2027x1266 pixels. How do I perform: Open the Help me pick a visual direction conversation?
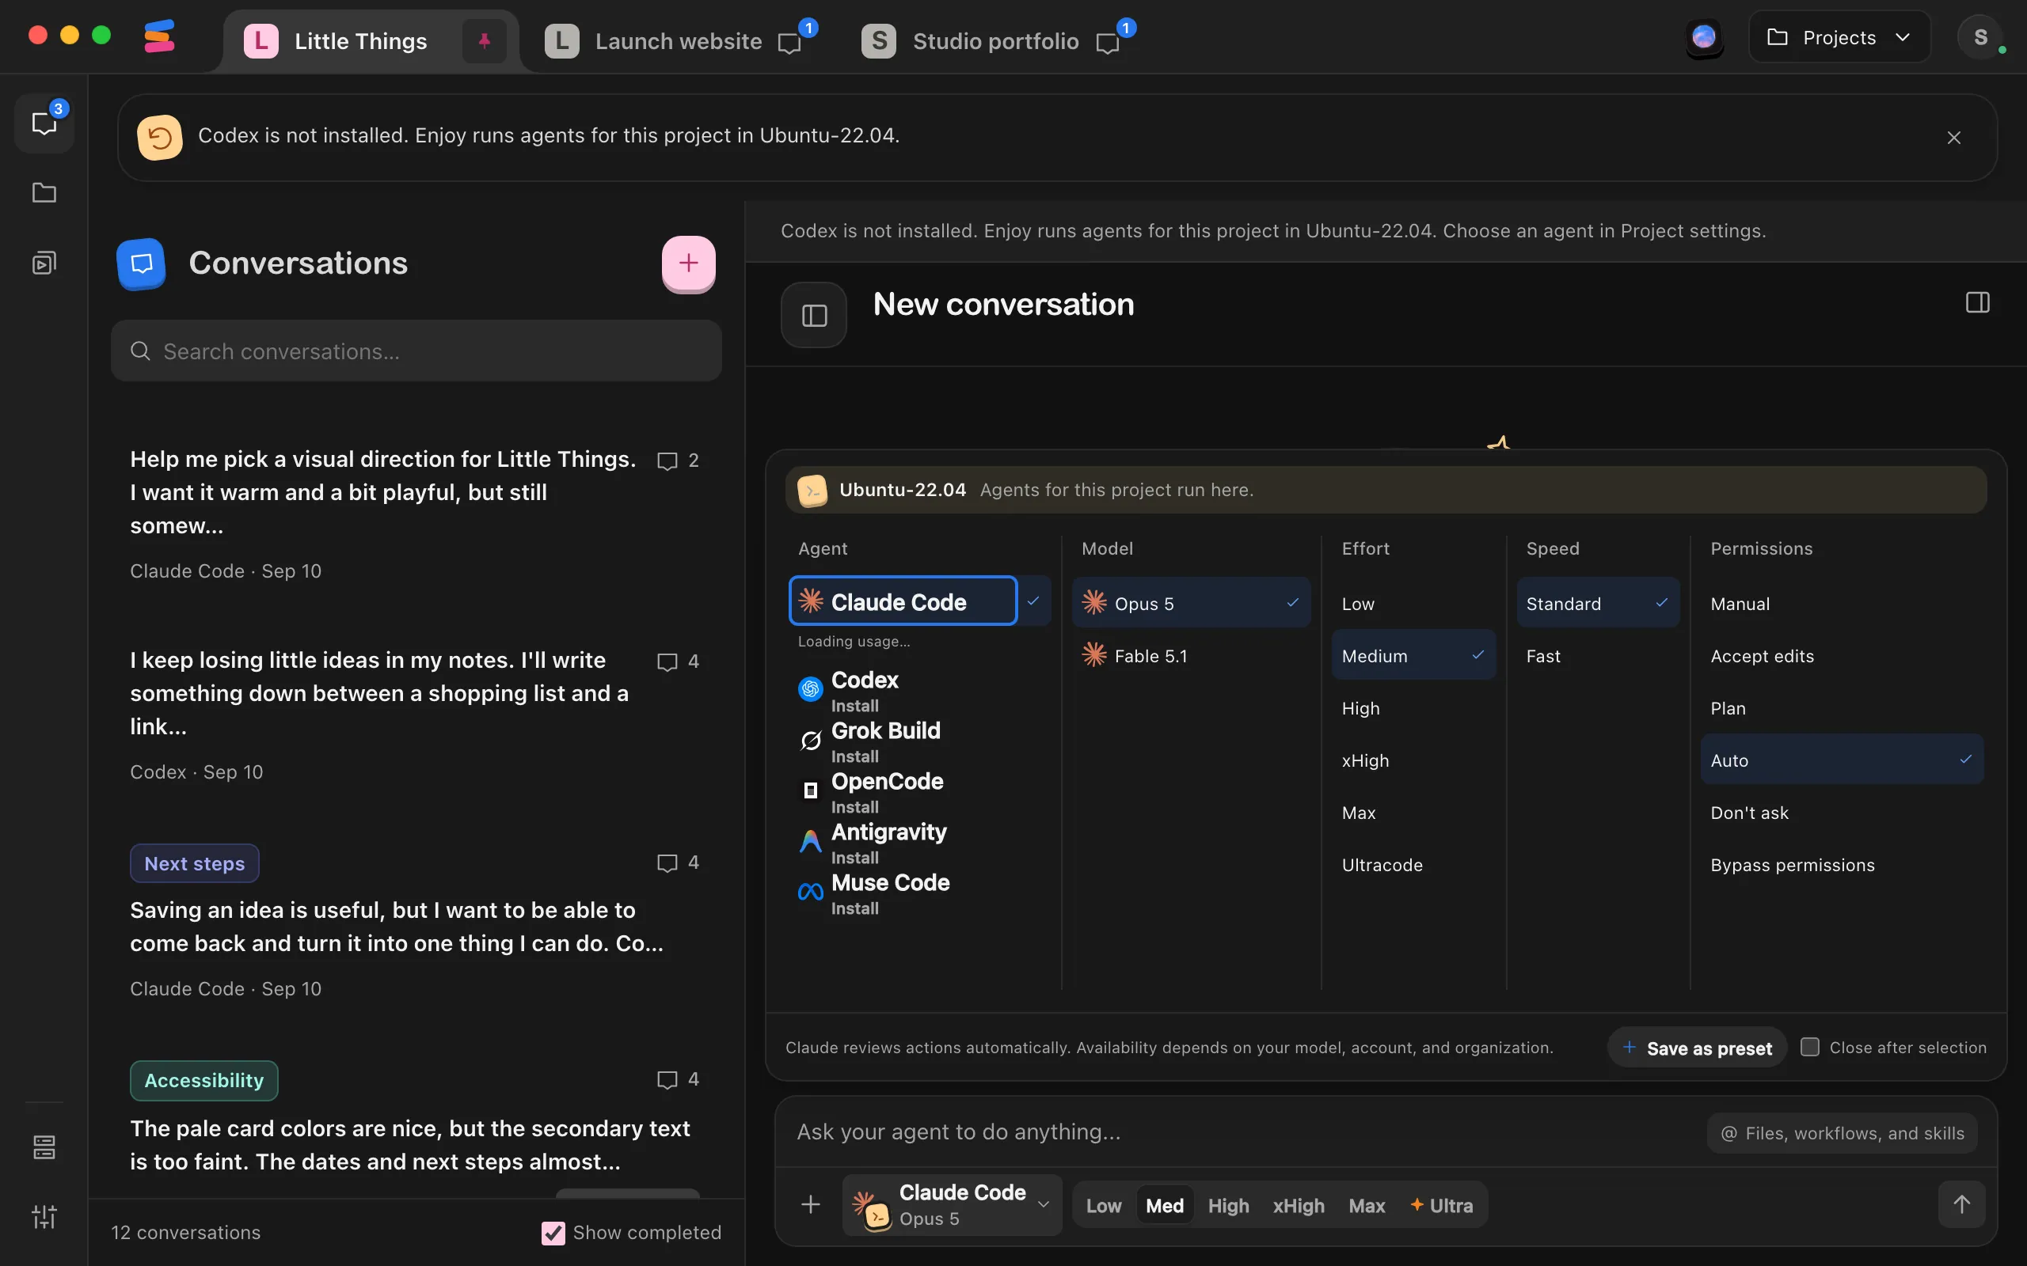416,514
